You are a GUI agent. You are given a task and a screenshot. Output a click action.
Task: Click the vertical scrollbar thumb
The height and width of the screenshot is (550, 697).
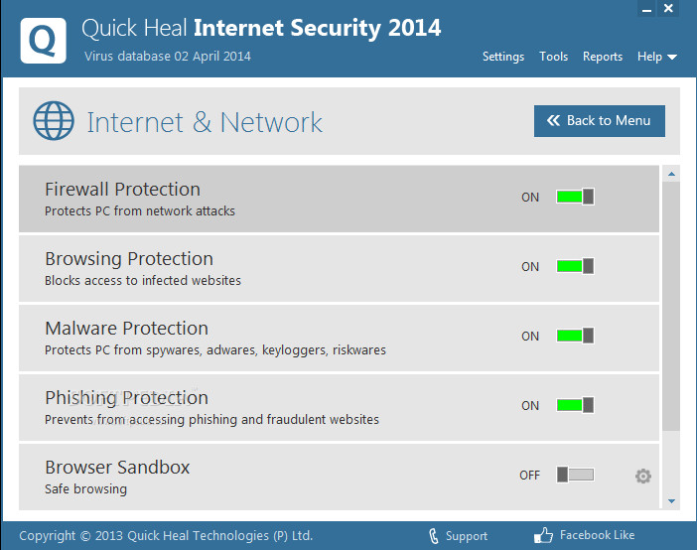[x=671, y=307]
